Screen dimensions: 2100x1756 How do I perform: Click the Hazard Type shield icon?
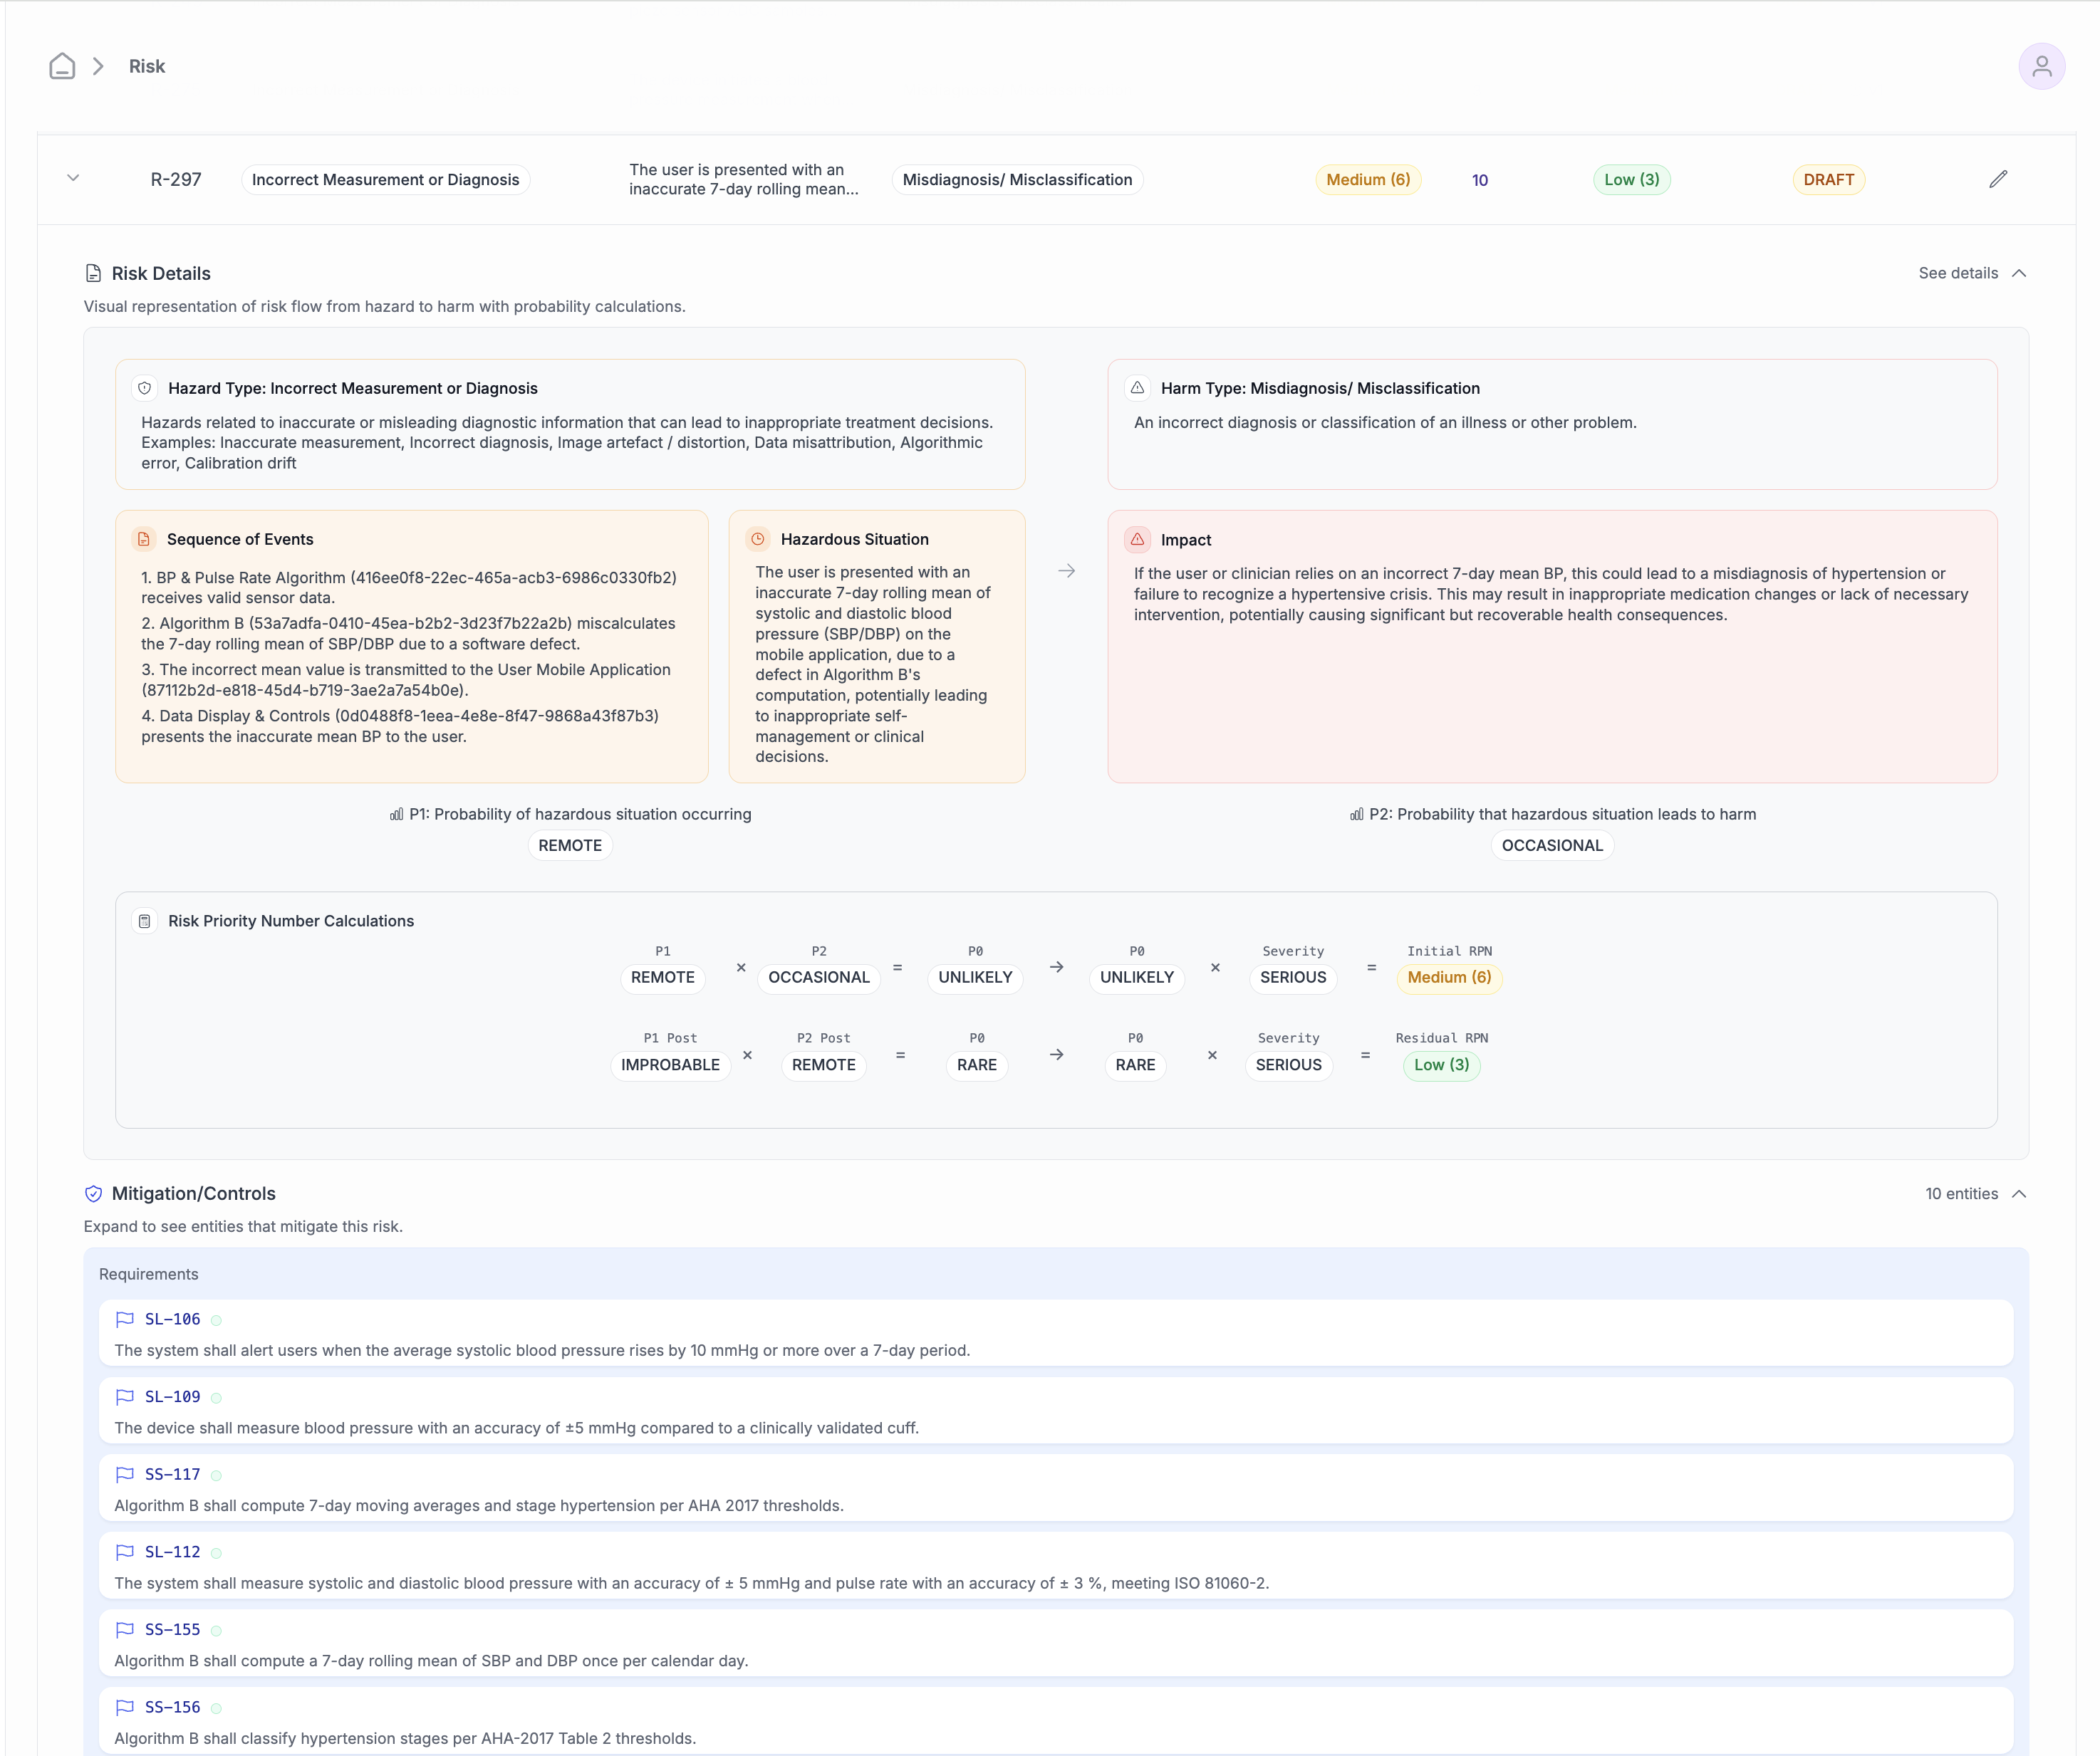tap(145, 388)
